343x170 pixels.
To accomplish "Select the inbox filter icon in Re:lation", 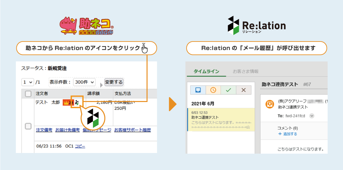I will pos(198,90).
